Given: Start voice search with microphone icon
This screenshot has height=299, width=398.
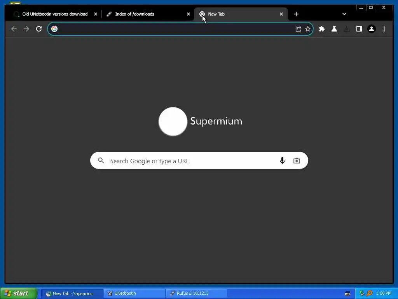Looking at the screenshot, I should 282,161.
